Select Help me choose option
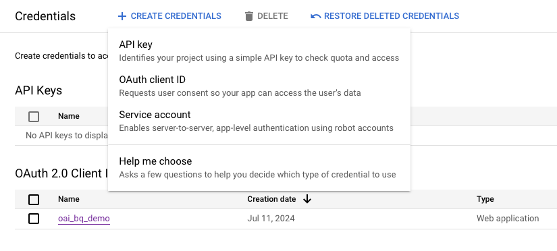 click(259, 167)
